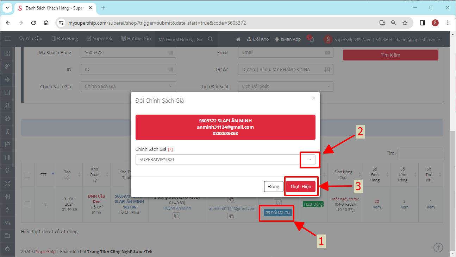Copy the email anminh31124@gmail.com with the copy icon
The width and height of the screenshot is (456, 257).
pos(231,216)
